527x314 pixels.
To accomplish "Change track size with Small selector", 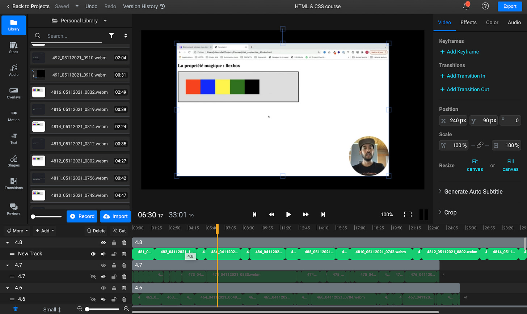I will point(52,309).
